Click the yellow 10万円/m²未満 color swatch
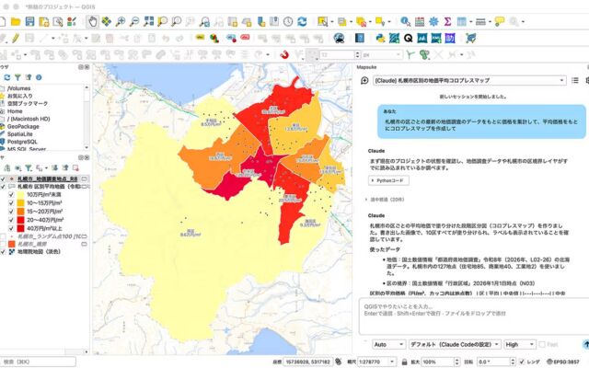 coord(20,194)
